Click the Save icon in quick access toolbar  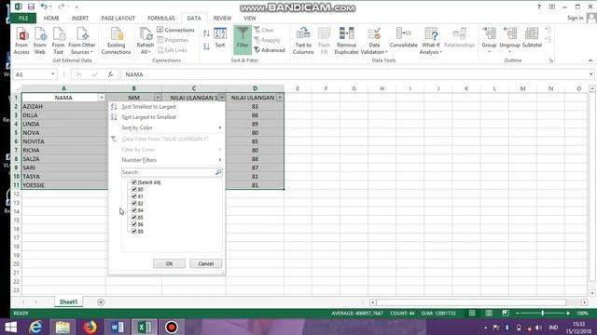[x=31, y=7]
